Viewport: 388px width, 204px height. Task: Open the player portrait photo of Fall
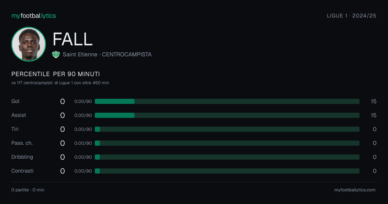coord(28,44)
